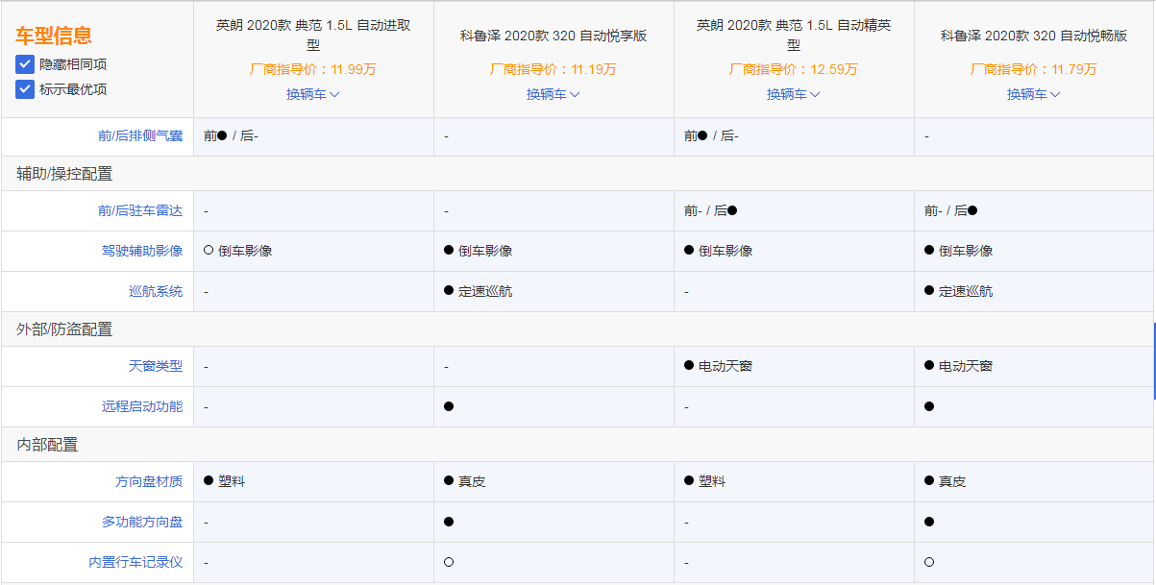Image resolution: width=1156 pixels, height=585 pixels.
Task: Open 换辆车 dropdown under 英朗 自动精英型
Action: tap(794, 94)
